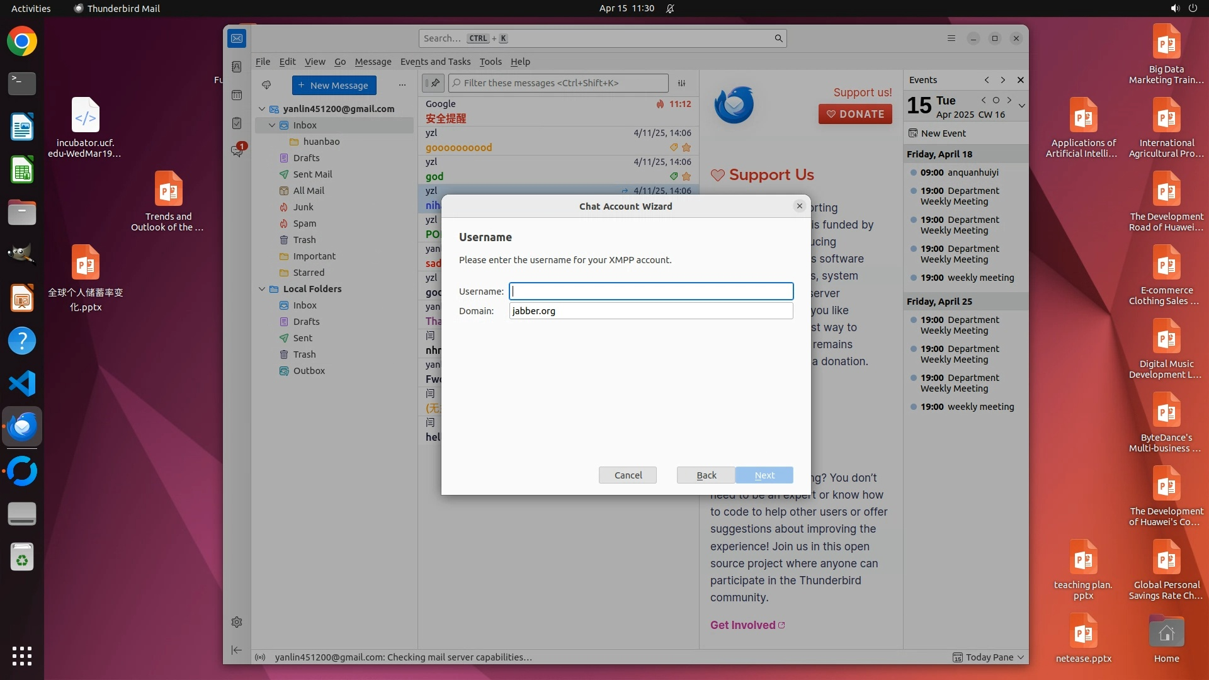This screenshot has height=680, width=1209.
Task: Open the Chat sidebar icon with badge
Action: [x=237, y=151]
